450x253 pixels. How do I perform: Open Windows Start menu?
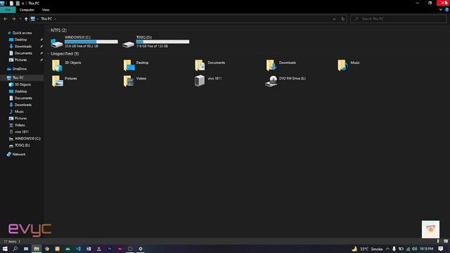[5, 249]
